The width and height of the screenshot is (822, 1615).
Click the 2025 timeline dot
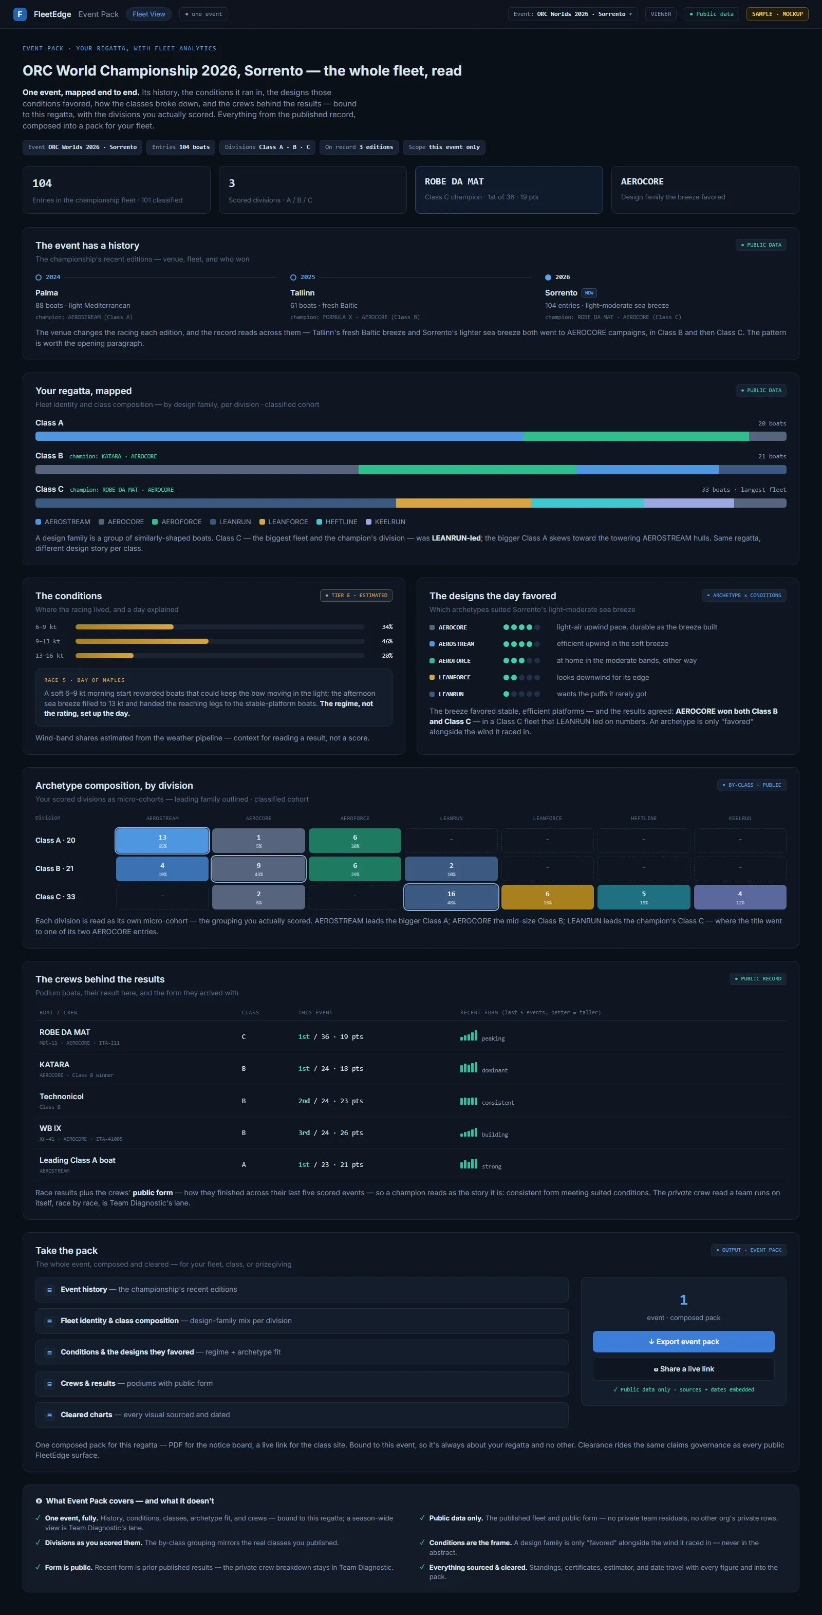(x=293, y=277)
